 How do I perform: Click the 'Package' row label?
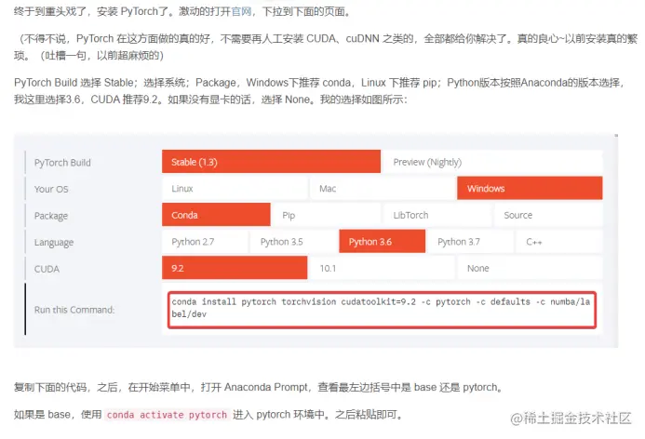[51, 216]
